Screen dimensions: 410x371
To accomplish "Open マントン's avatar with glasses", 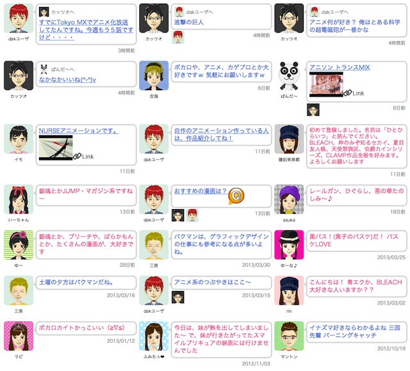I will 289,336.
